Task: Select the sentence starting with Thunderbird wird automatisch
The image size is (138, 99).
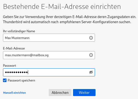Action: (67, 22)
